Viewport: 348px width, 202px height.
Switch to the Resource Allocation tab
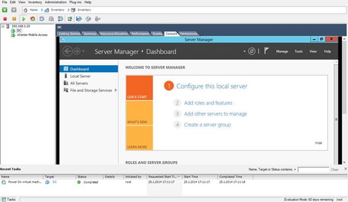[114, 34]
